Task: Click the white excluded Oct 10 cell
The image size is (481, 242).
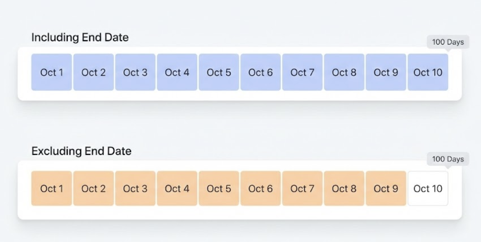Action: point(428,188)
